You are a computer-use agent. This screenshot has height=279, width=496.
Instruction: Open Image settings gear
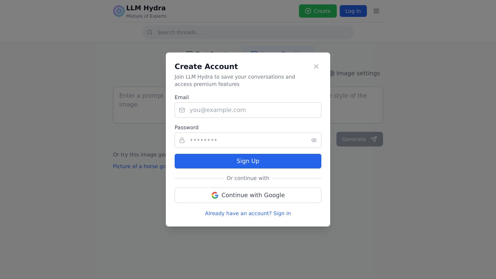(x=332, y=73)
